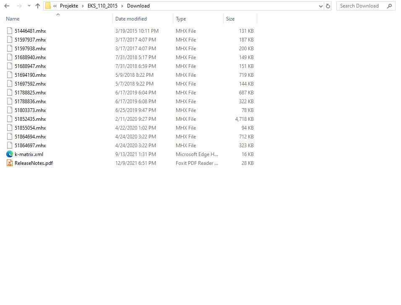Expand subfolders arrow after Projekte

click(83, 6)
